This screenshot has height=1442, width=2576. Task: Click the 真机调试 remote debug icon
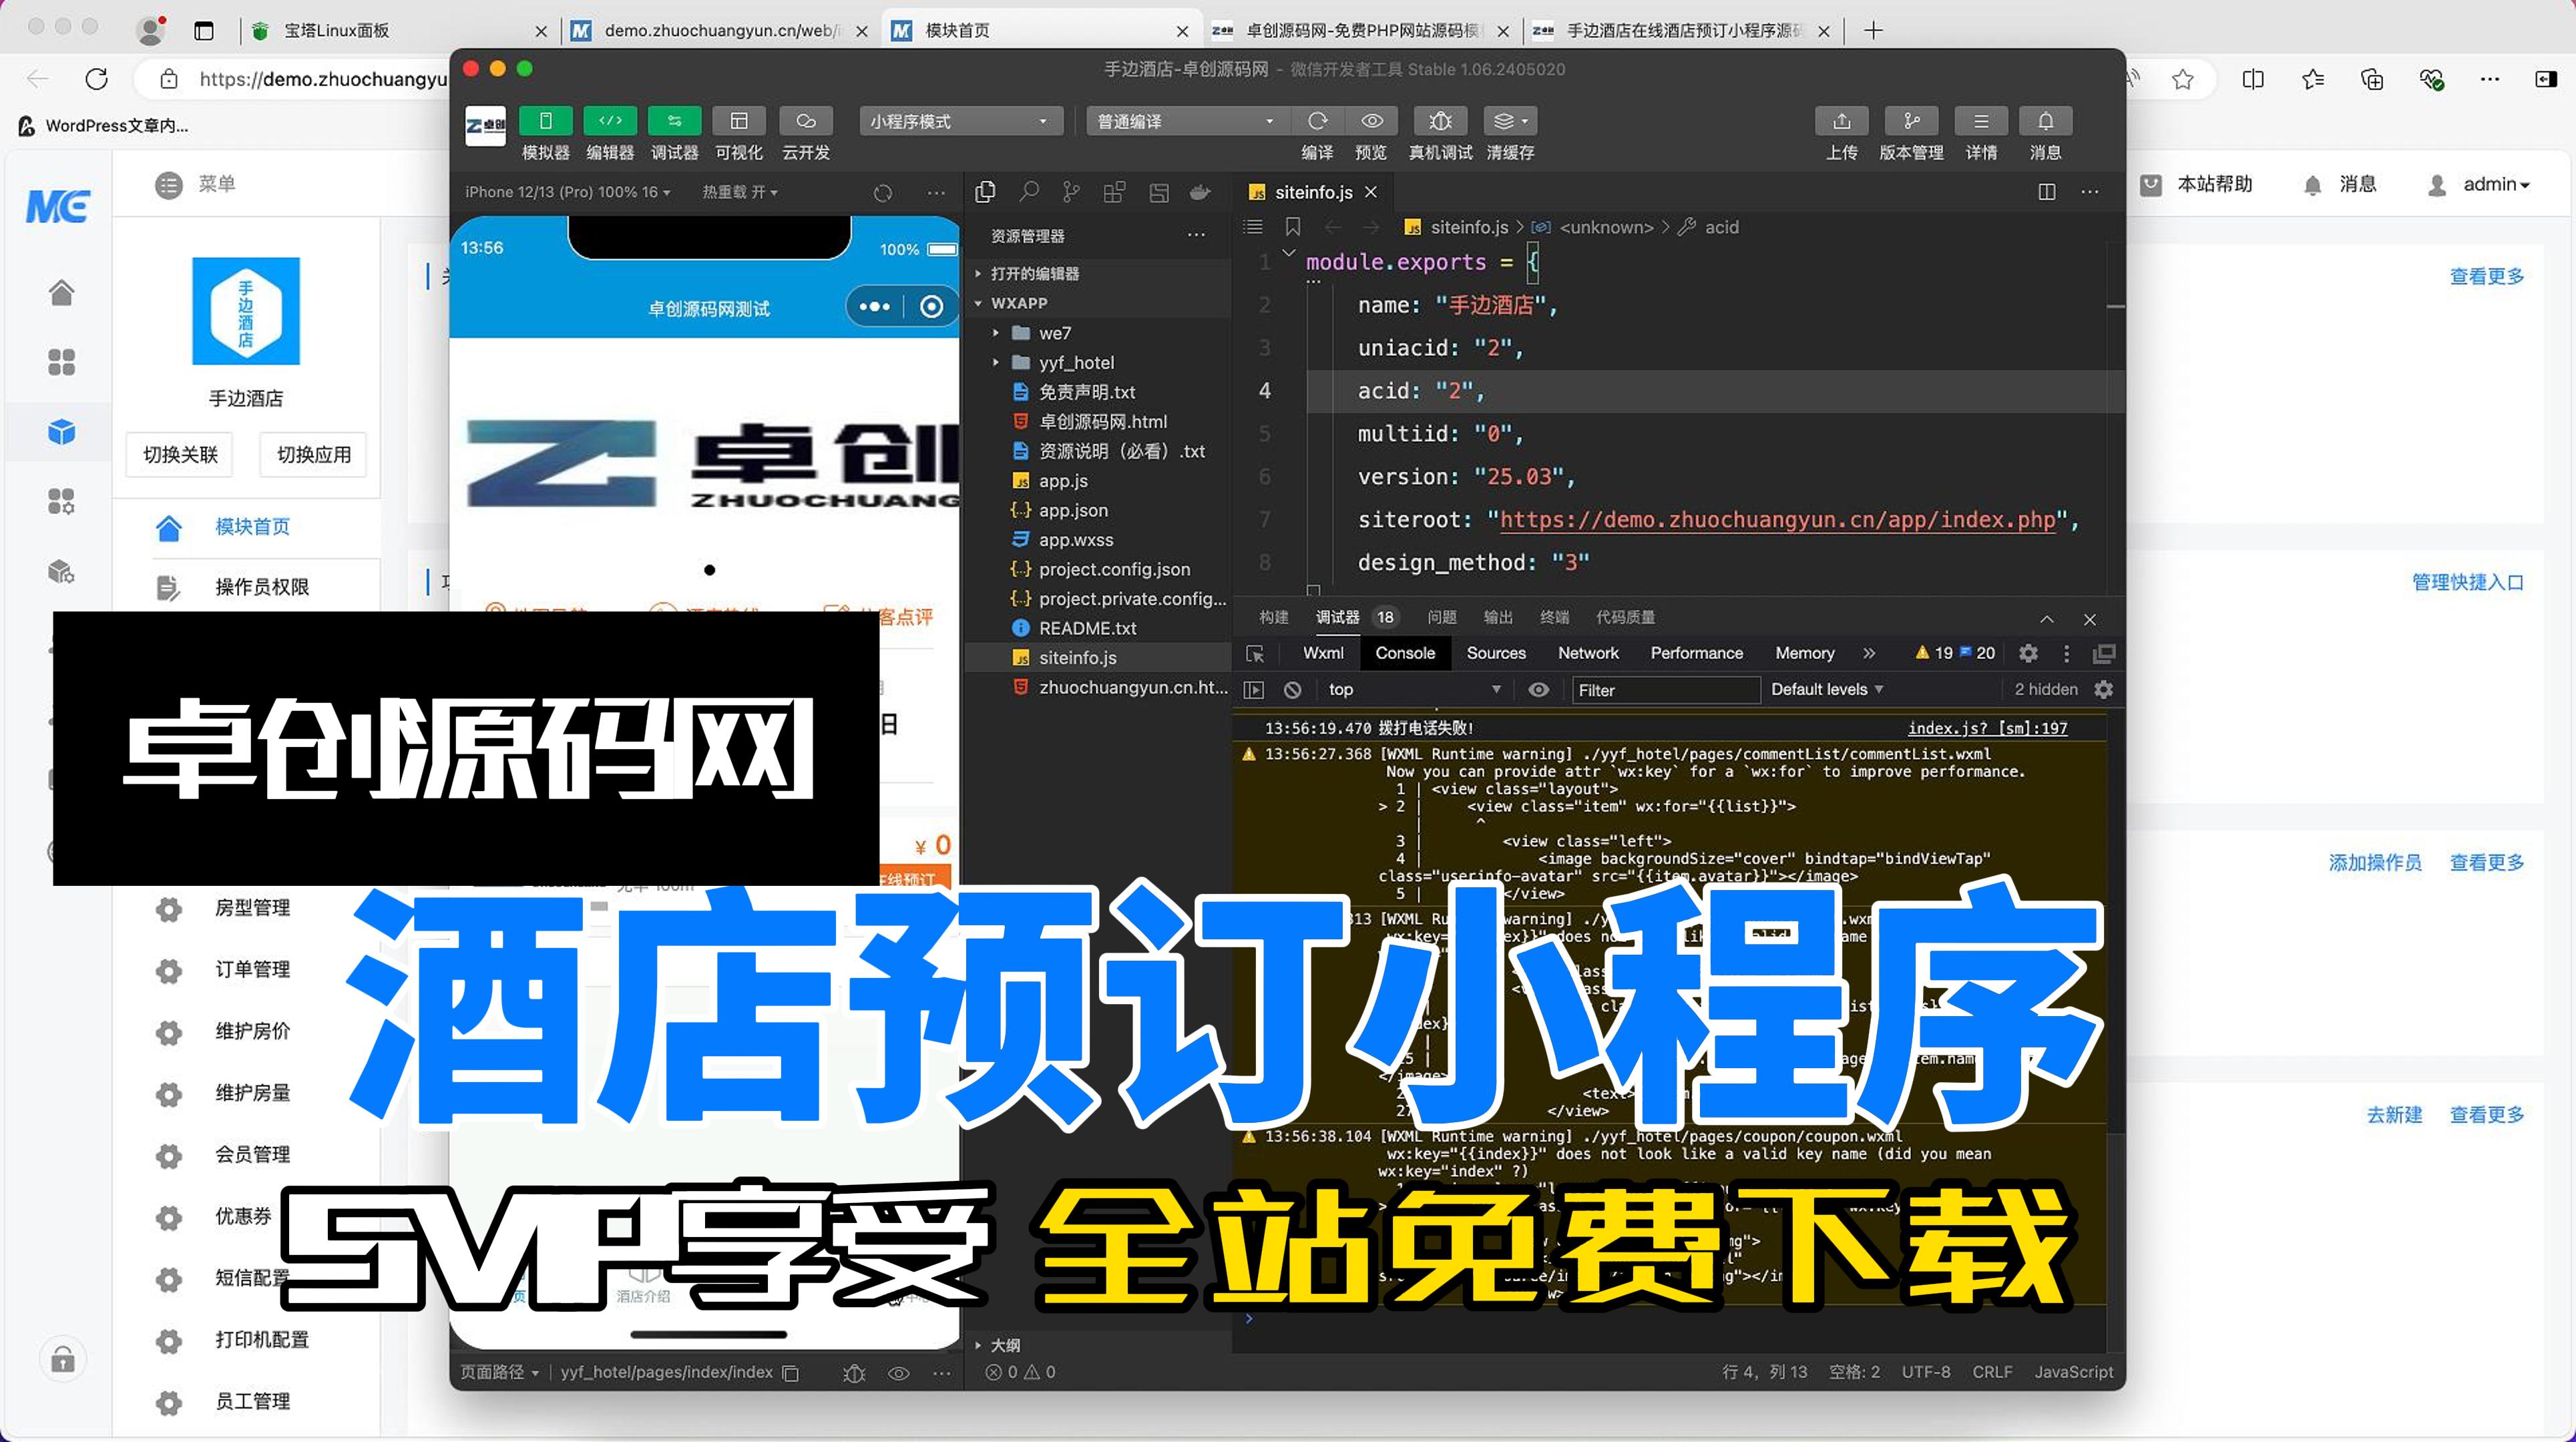(1440, 121)
